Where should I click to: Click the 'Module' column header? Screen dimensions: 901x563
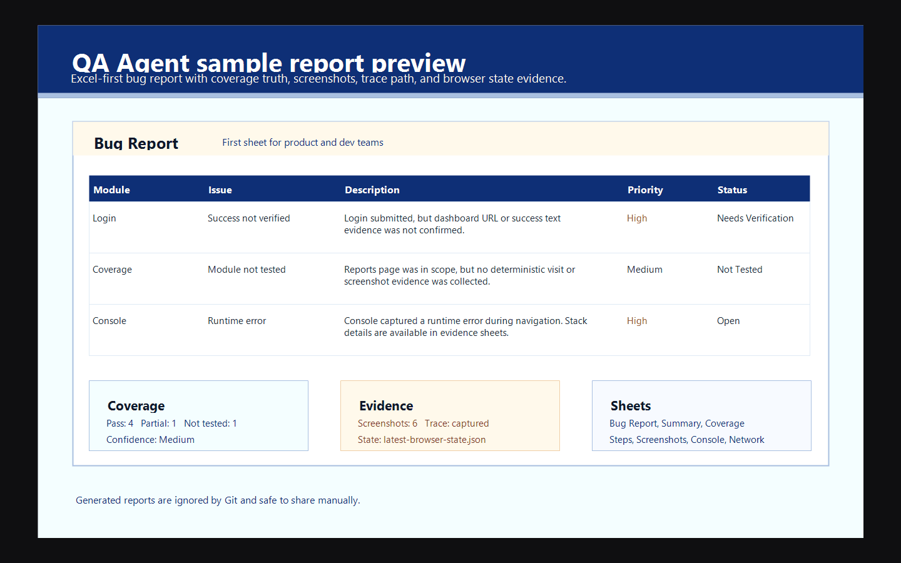112,190
